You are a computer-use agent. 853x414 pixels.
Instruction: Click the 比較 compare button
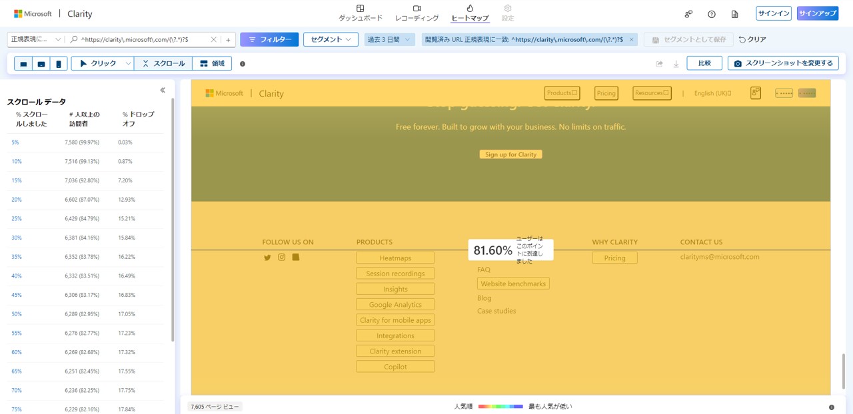(x=704, y=63)
